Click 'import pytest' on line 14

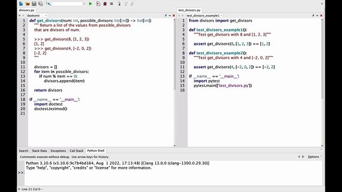point(207,81)
